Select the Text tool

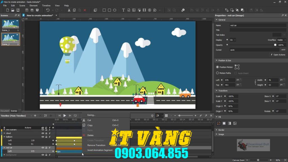click(123, 10)
